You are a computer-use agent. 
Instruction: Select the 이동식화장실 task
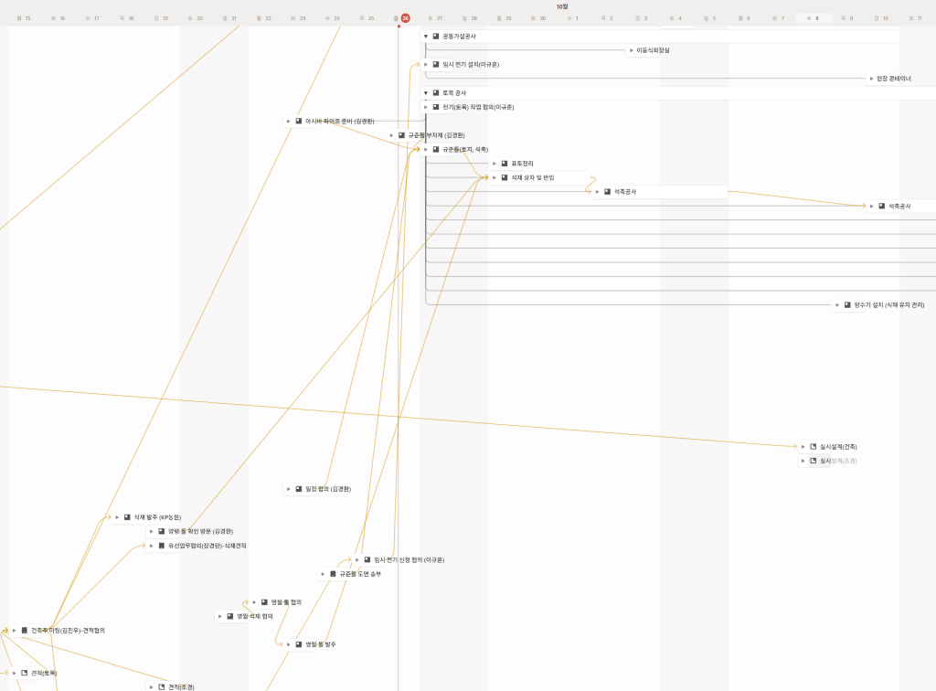click(x=653, y=50)
